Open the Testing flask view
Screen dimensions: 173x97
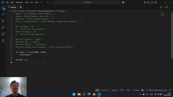pyautogui.click(x=3, y=40)
